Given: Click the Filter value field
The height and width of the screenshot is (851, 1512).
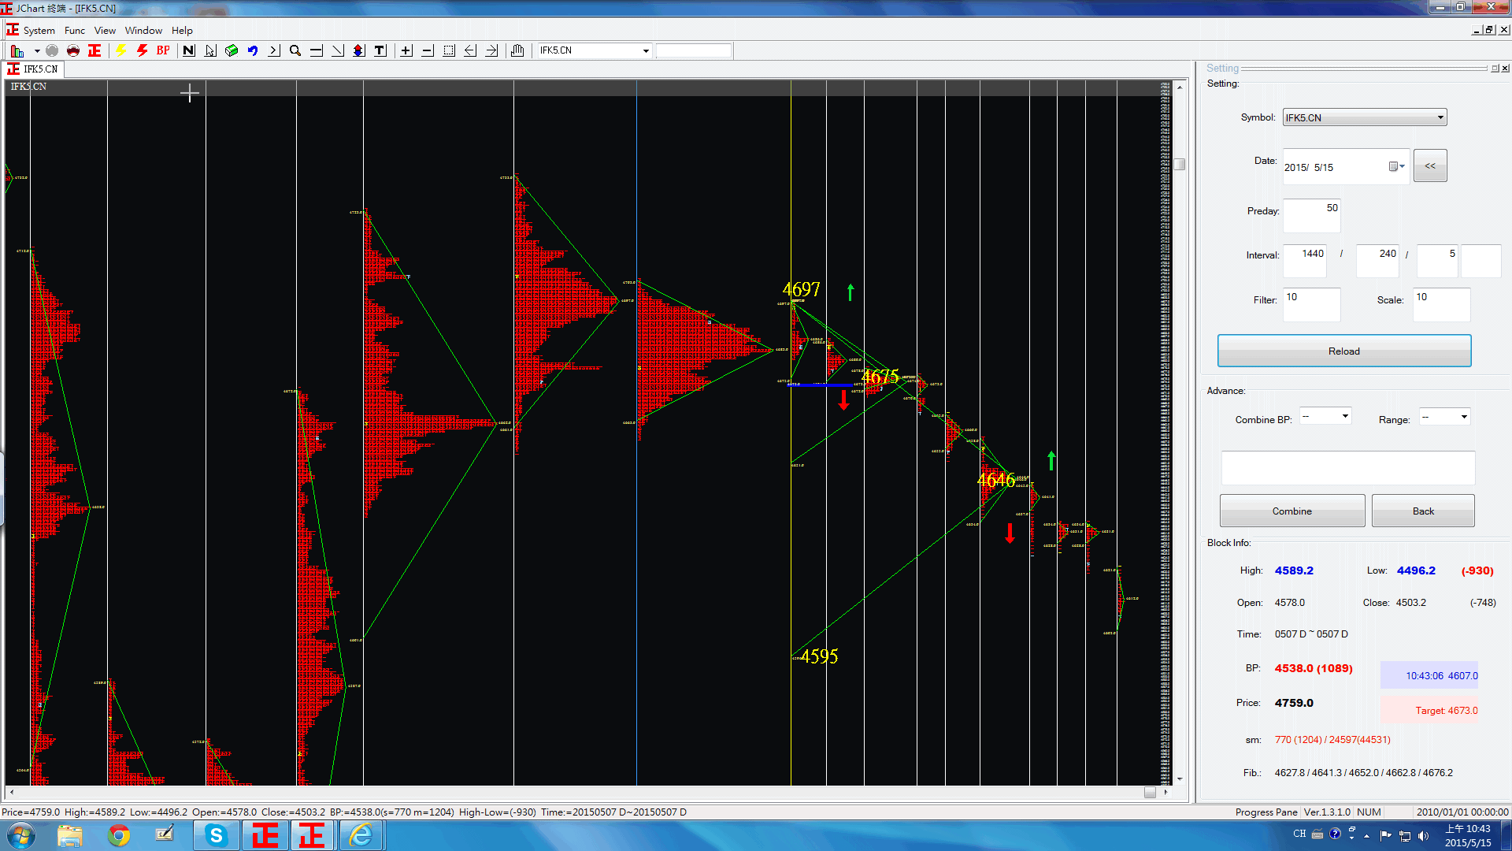Looking at the screenshot, I should click(x=1311, y=304).
